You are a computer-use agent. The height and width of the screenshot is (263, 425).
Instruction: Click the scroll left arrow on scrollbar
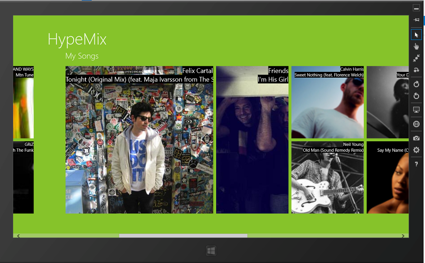(x=18, y=236)
